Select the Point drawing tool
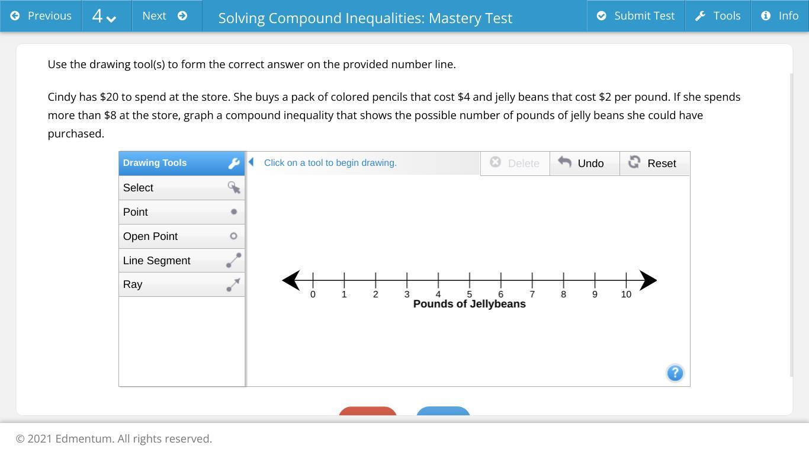 pyautogui.click(x=182, y=212)
